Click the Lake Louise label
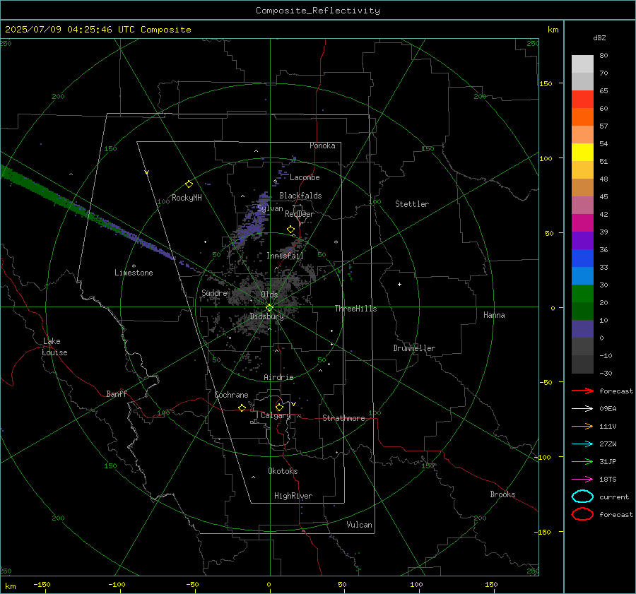Screen dimensions: 636x594 pyautogui.click(x=54, y=347)
